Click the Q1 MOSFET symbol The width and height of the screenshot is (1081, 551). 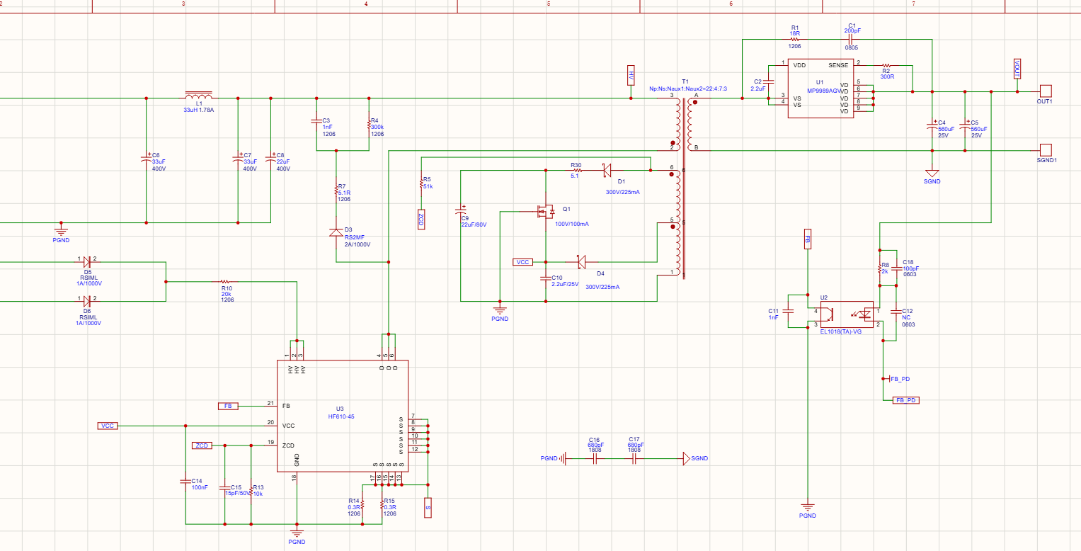545,211
